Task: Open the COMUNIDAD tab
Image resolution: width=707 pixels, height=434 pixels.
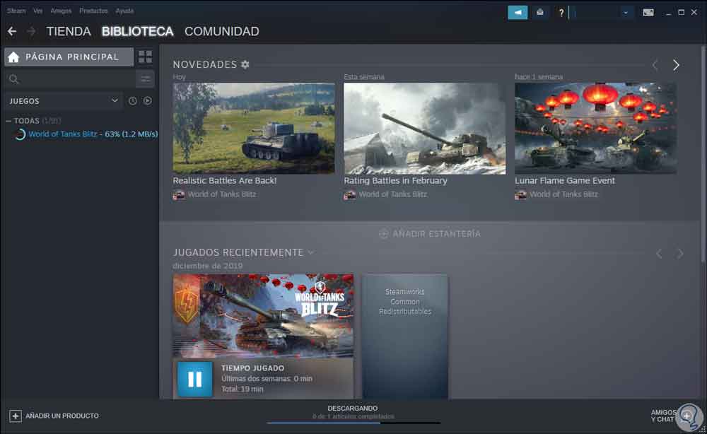Action: [222, 32]
